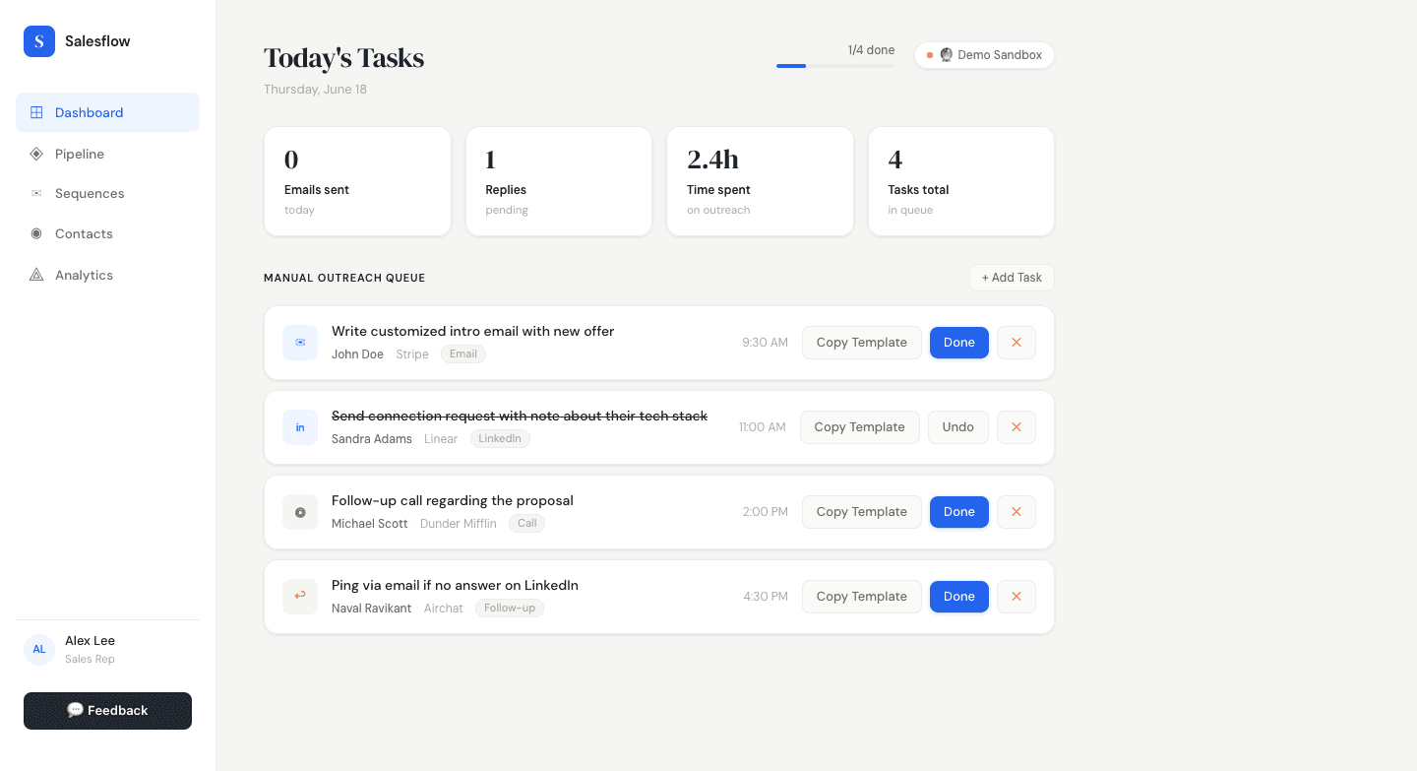Image resolution: width=1417 pixels, height=771 pixels.
Task: Click the Follow-up tag on Naval Ravikant task
Action: [x=510, y=609]
